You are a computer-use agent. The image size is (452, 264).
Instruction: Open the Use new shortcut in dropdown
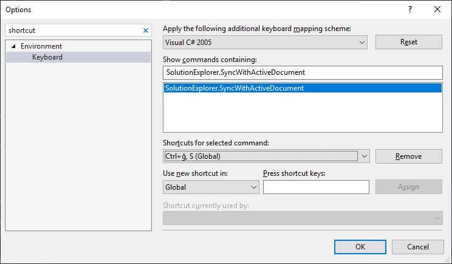tap(253, 187)
